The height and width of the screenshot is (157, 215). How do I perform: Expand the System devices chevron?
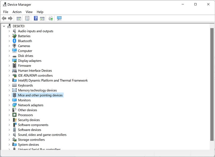[9, 145]
